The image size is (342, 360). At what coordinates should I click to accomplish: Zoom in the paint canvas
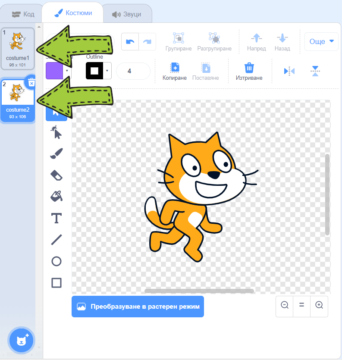319,307
